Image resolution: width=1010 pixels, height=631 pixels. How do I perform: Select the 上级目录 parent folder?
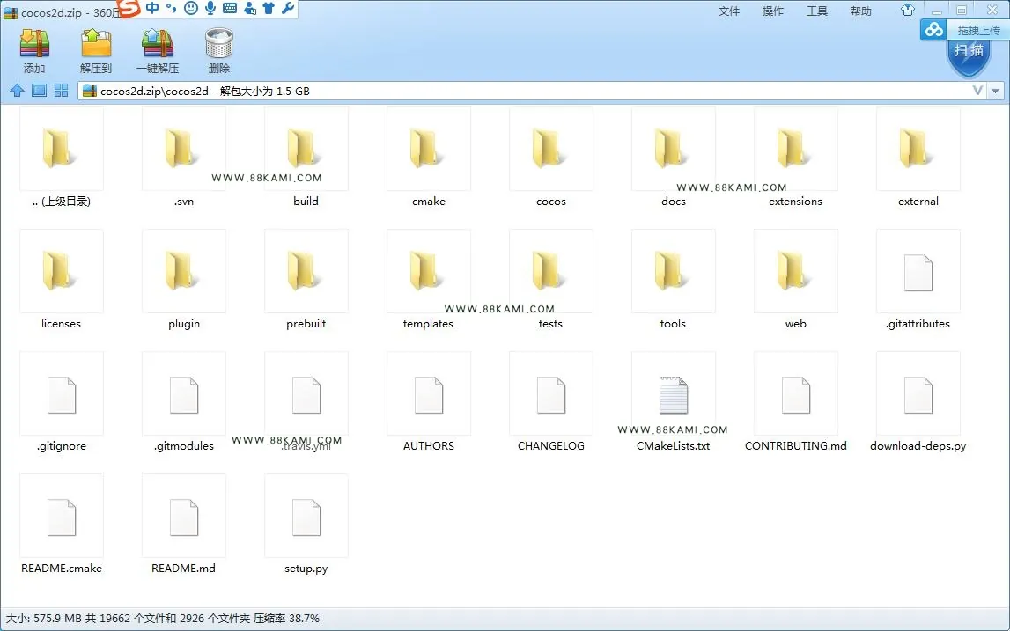tap(61, 158)
